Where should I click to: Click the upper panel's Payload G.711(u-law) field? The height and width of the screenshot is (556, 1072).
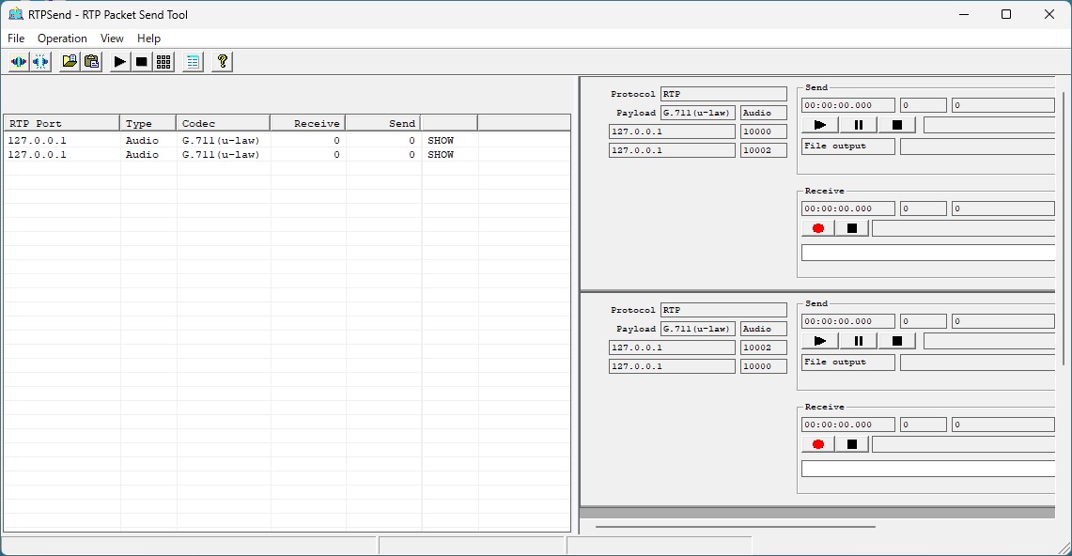coord(698,113)
